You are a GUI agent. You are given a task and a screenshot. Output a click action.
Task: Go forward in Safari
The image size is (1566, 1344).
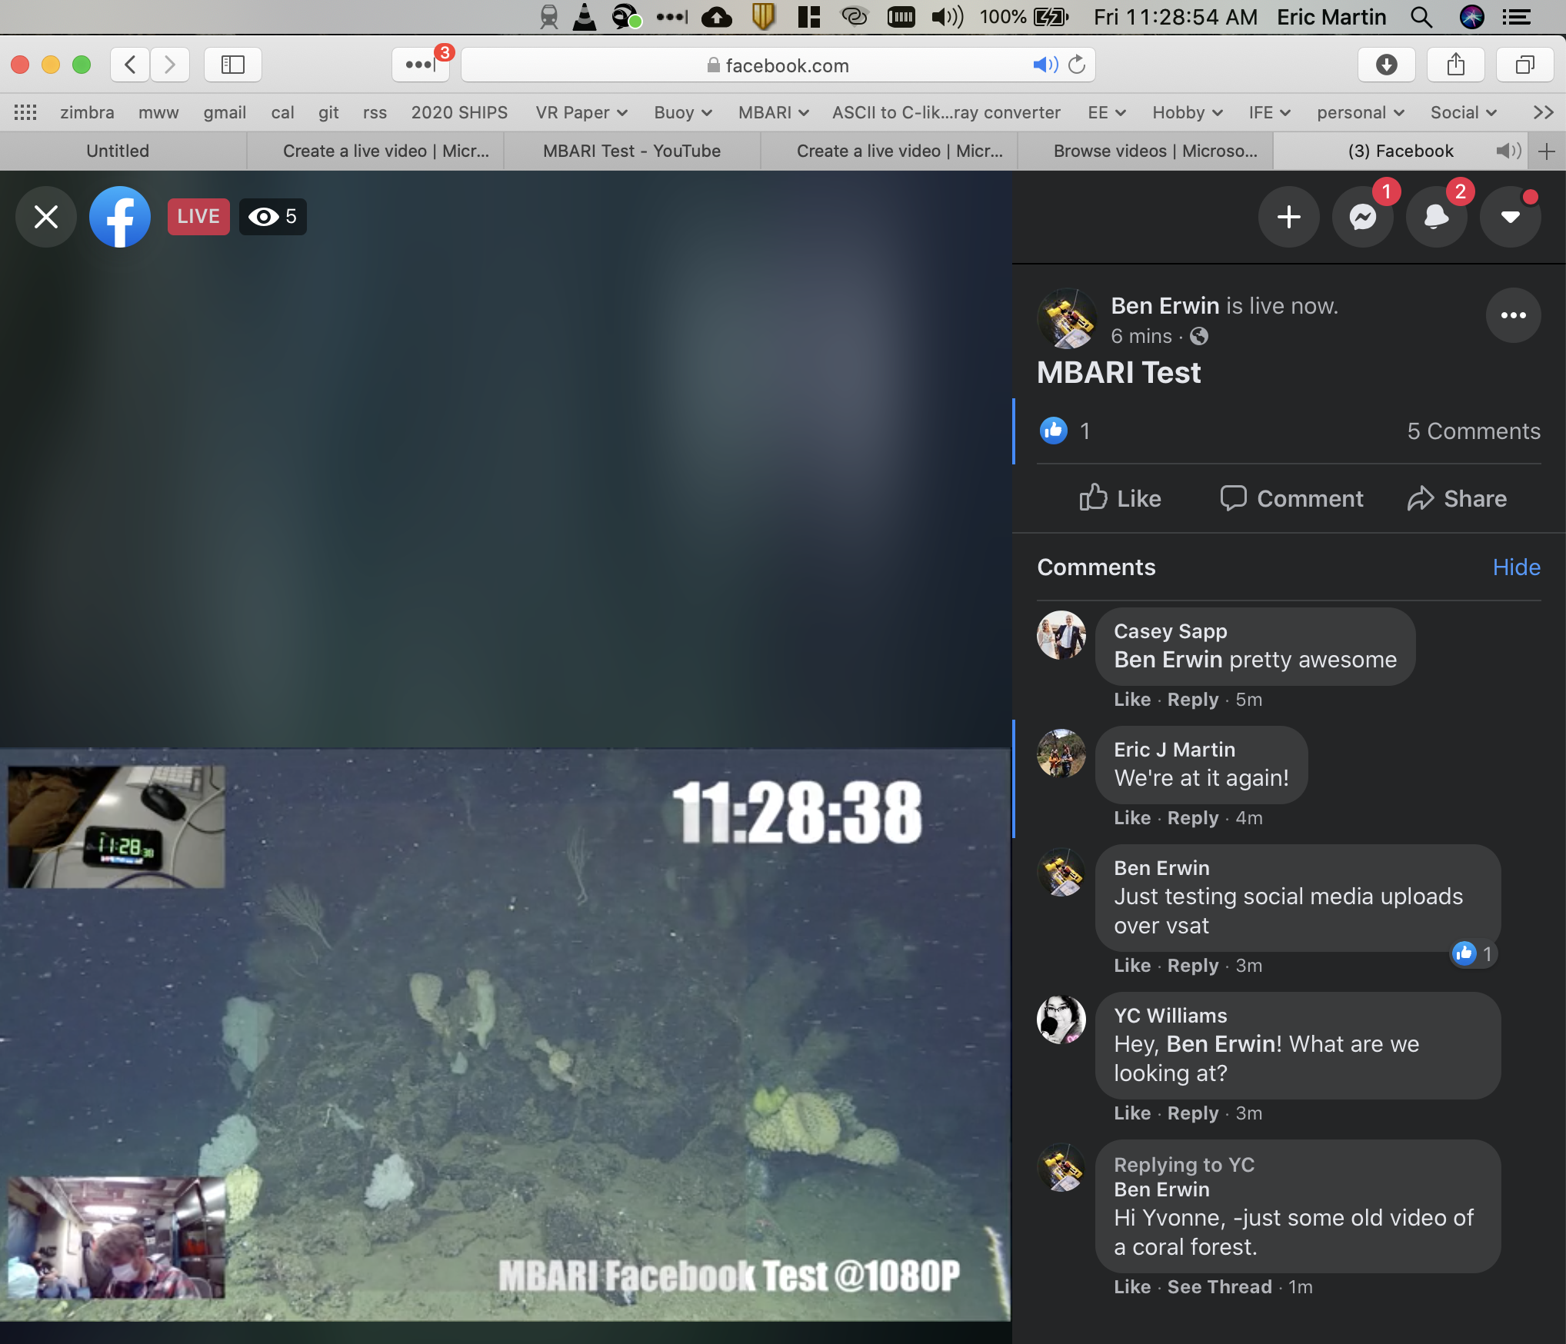click(170, 65)
